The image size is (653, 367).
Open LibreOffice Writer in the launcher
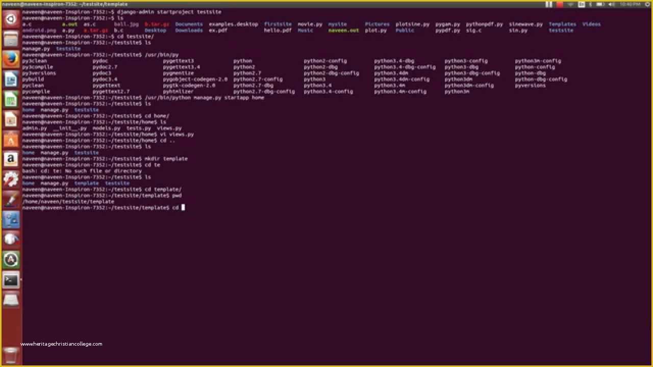11,79
